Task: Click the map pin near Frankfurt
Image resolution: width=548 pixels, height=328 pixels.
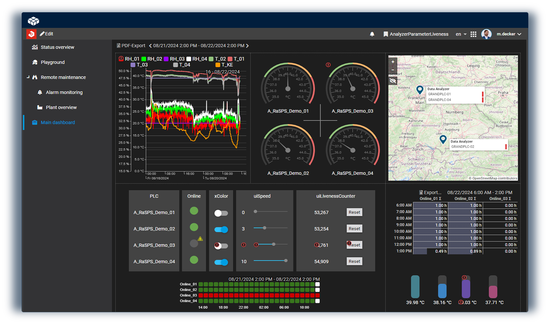Action: click(419, 89)
